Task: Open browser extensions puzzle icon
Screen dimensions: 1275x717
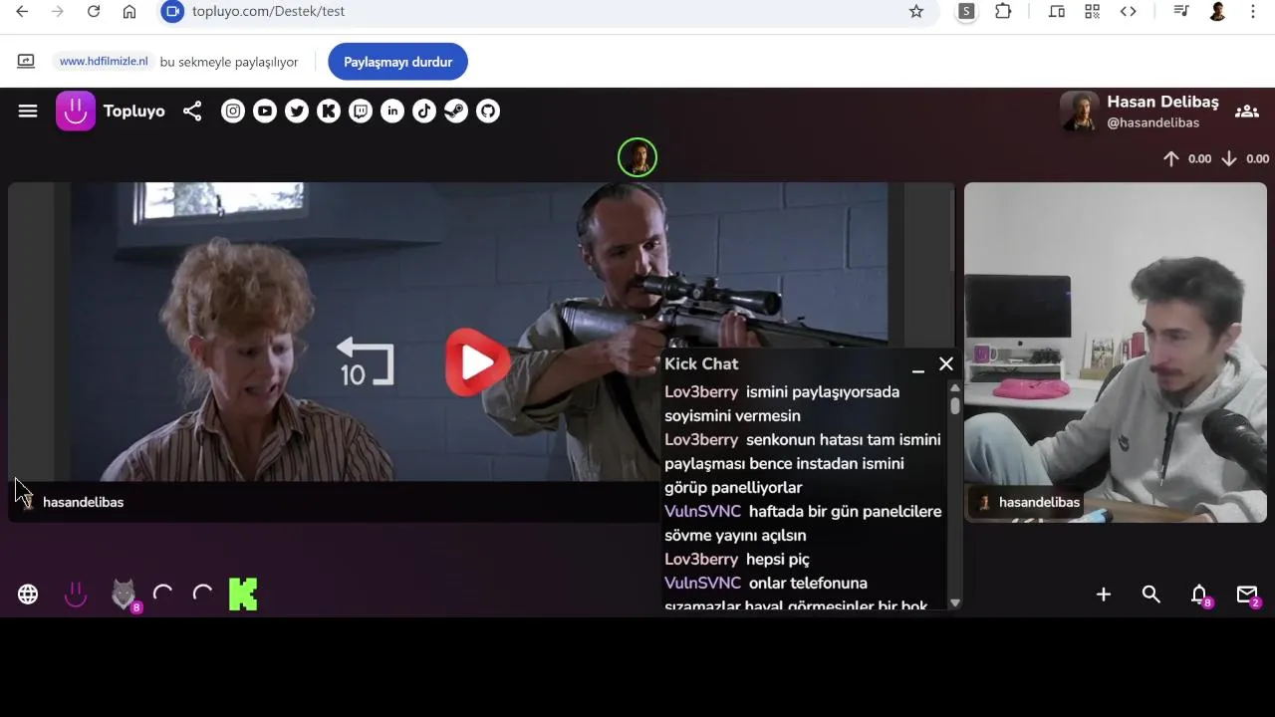Action: click(x=1003, y=11)
